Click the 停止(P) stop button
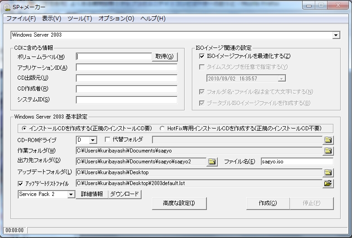 click(x=312, y=203)
